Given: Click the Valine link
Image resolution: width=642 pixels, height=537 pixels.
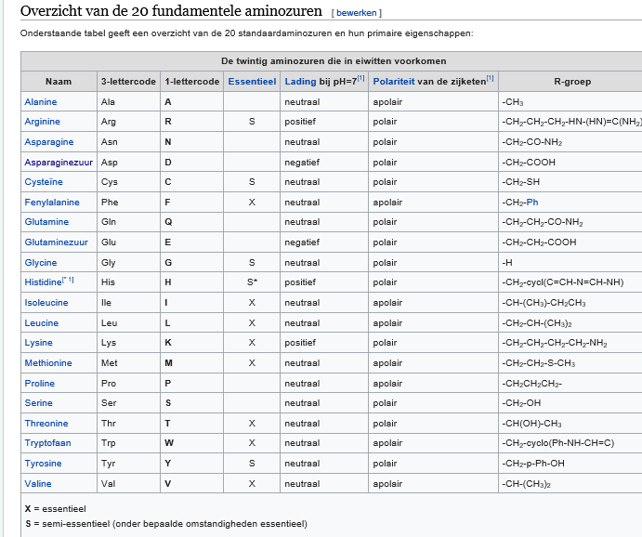Looking at the screenshot, I should click(38, 484).
